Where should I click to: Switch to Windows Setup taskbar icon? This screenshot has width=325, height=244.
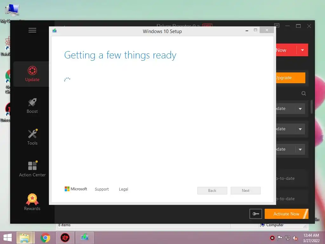pyautogui.click(x=84, y=238)
